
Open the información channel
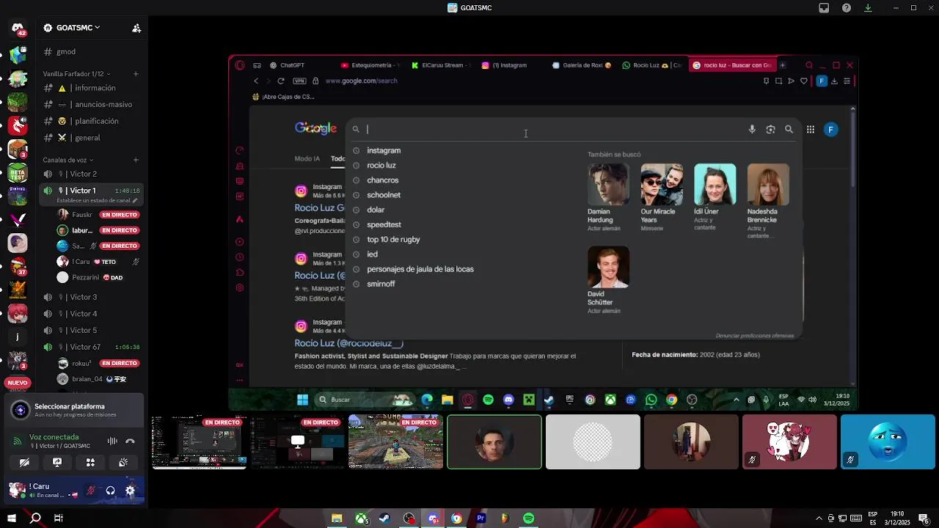92,88
